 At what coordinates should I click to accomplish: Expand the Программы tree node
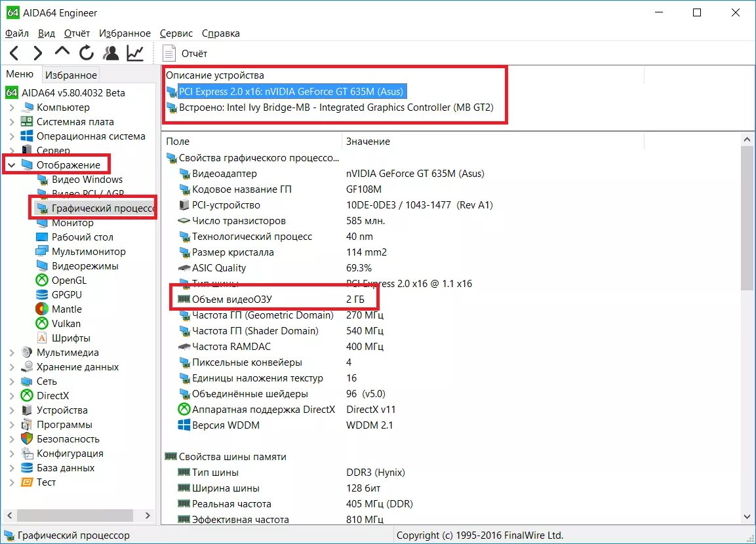pos(12,425)
